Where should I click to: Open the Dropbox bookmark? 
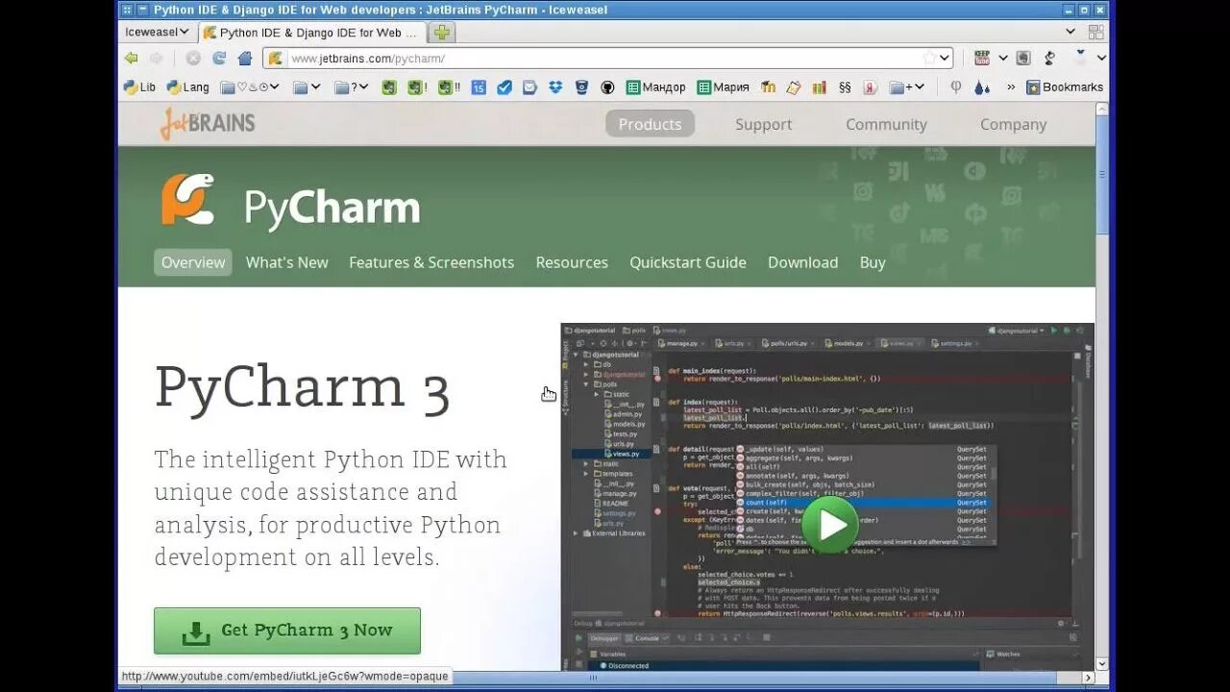[x=555, y=86]
